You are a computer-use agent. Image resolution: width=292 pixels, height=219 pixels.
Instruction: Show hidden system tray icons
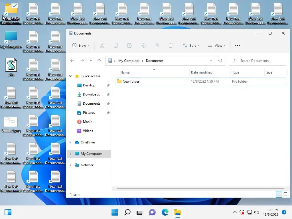235,212
